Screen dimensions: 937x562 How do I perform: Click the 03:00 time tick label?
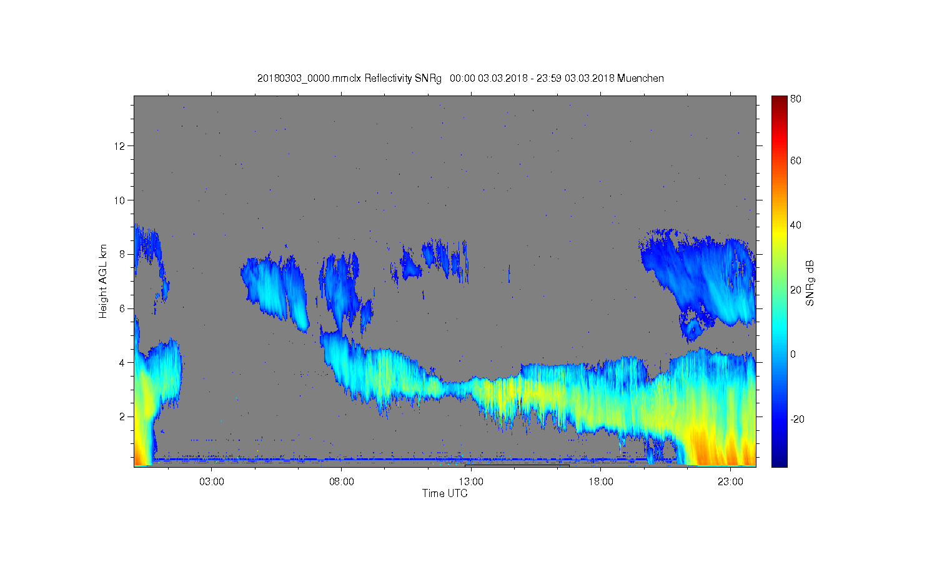pyautogui.click(x=212, y=482)
